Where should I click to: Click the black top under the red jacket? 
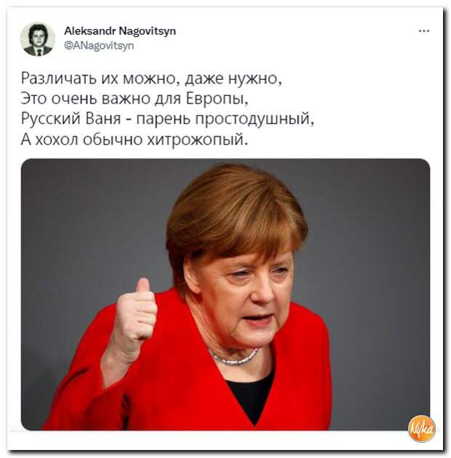coord(252,394)
